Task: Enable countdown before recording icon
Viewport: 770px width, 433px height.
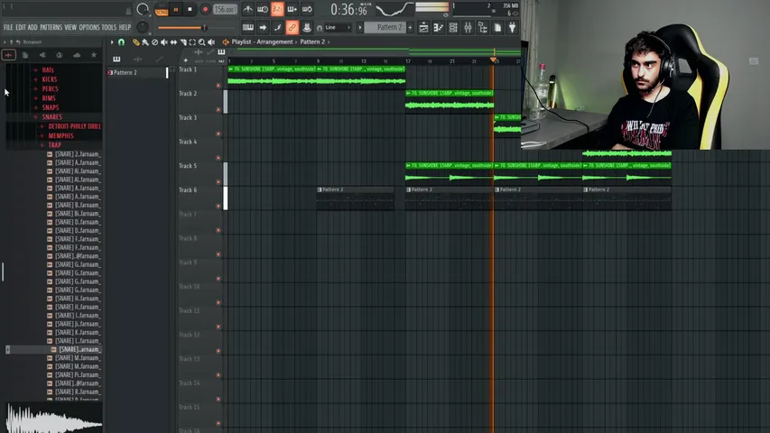Action: click(x=277, y=9)
